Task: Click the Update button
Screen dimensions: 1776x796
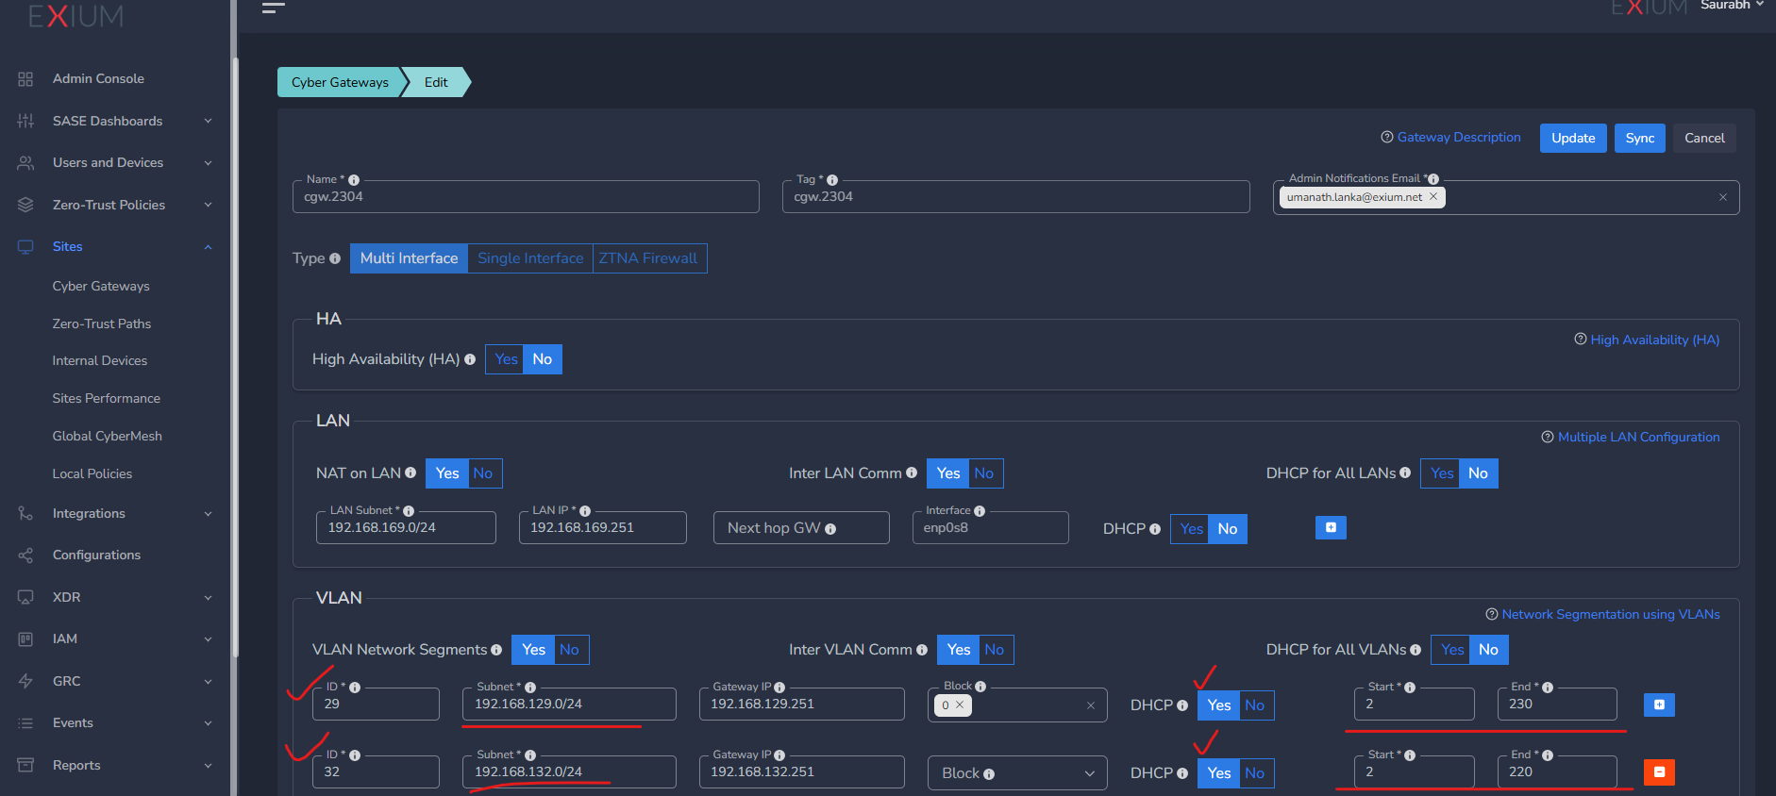Action: (x=1572, y=138)
